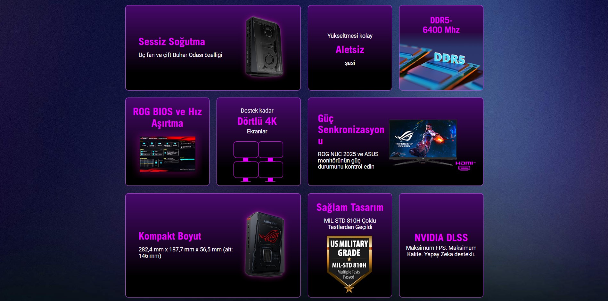Click the HDMI logo icon

465,166
